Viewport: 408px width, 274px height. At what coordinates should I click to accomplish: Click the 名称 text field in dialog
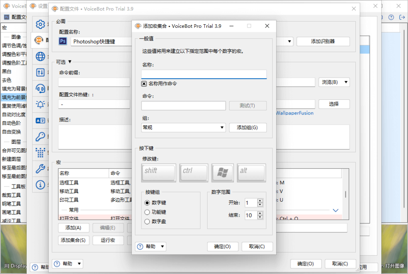tap(204, 74)
